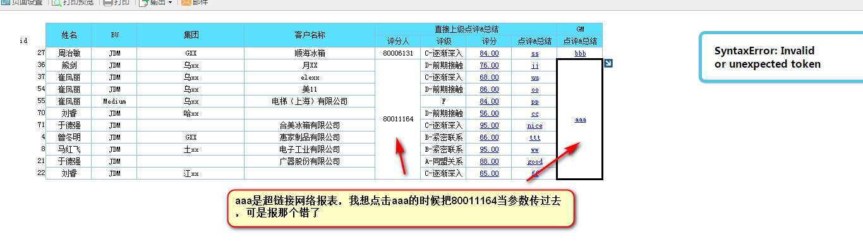Click the export (输出) document icon
The image size is (863, 251).
[x=143, y=3]
